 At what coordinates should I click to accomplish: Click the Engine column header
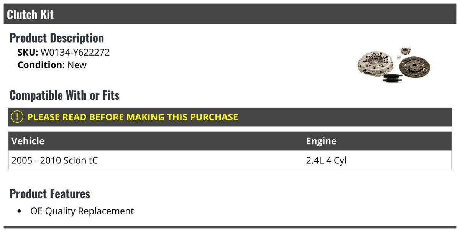[321, 141]
